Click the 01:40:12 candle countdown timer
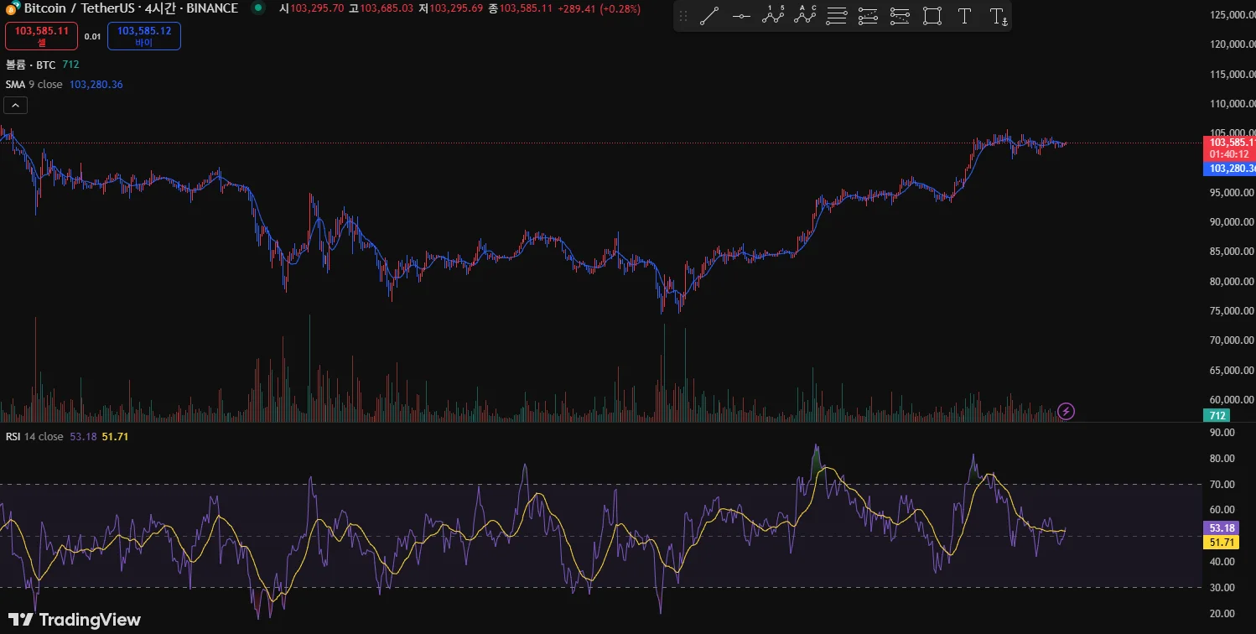Image resolution: width=1256 pixels, height=634 pixels. (1229, 155)
